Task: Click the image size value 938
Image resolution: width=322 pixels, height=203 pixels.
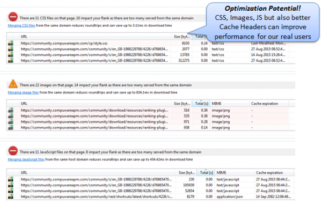Action: (x=186, y=127)
